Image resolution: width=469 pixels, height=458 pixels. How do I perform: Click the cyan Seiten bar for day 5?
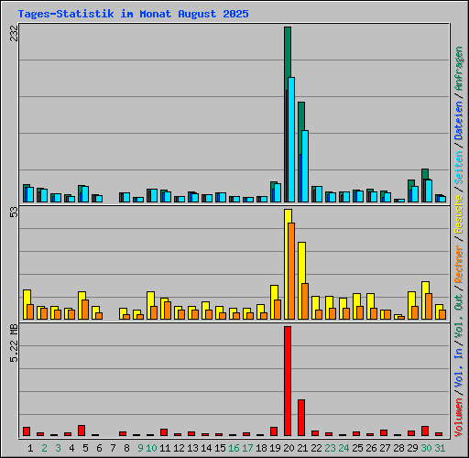(x=85, y=194)
